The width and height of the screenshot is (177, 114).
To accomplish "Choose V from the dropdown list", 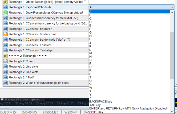I will tap(129, 84).
